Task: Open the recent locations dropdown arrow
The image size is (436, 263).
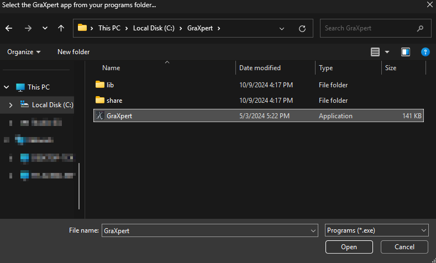Action: click(x=45, y=28)
